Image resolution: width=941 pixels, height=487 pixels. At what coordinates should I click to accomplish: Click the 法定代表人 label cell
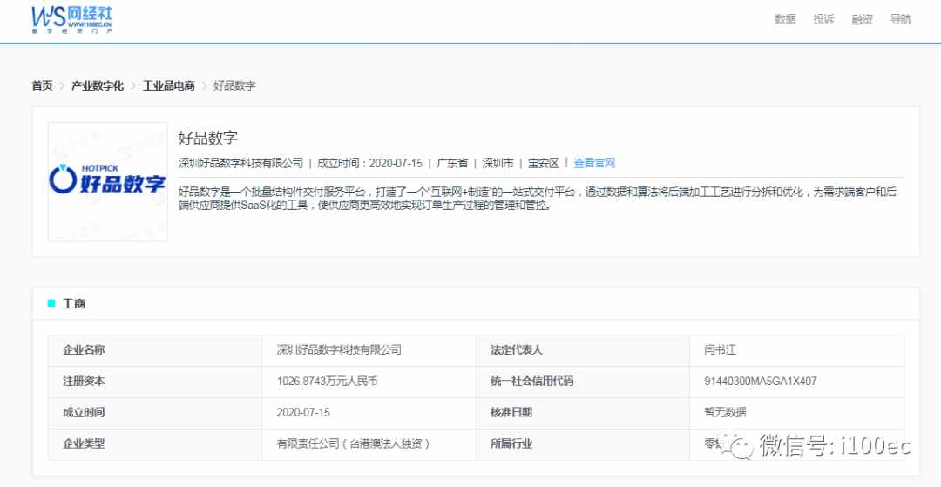[x=583, y=350]
